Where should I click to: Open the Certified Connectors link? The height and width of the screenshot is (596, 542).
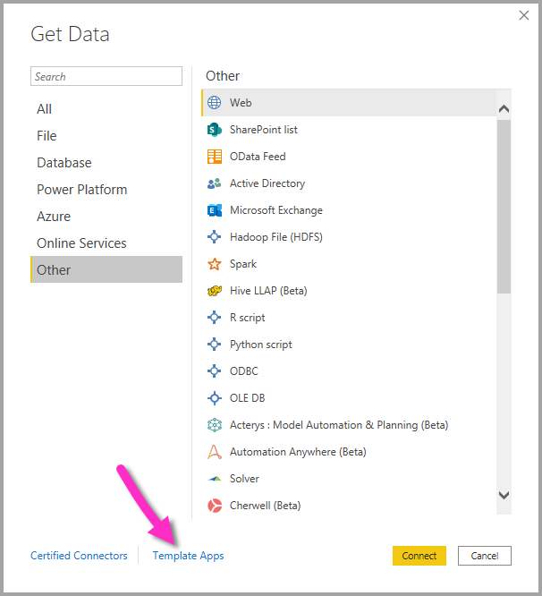(x=79, y=556)
